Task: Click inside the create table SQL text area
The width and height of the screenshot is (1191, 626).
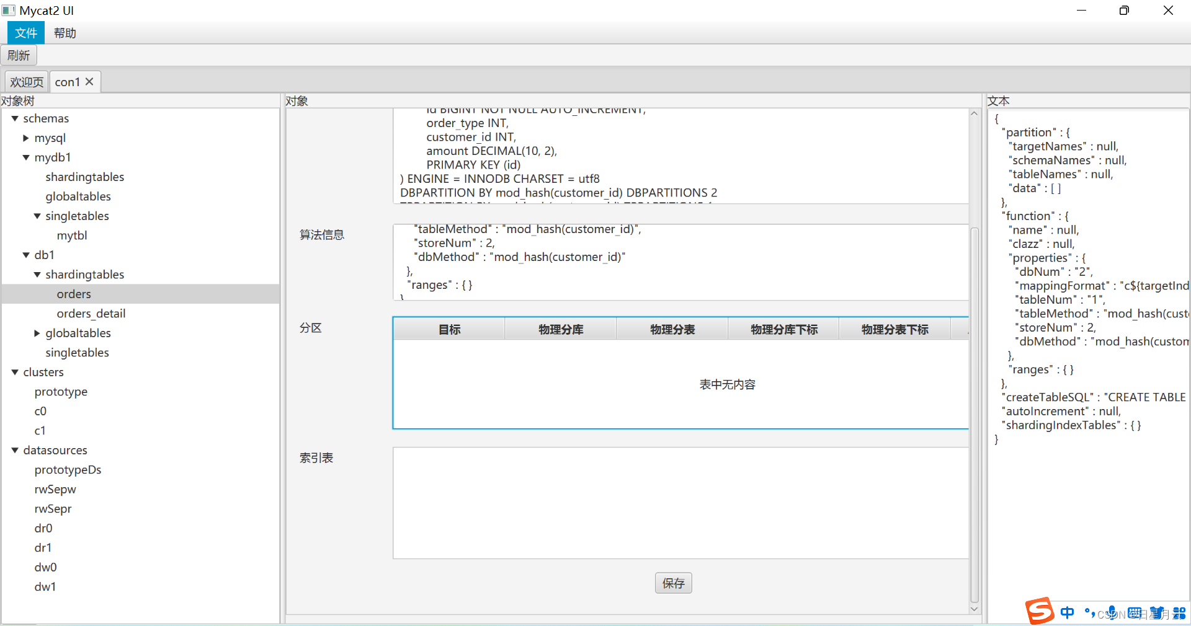Action: point(680,156)
